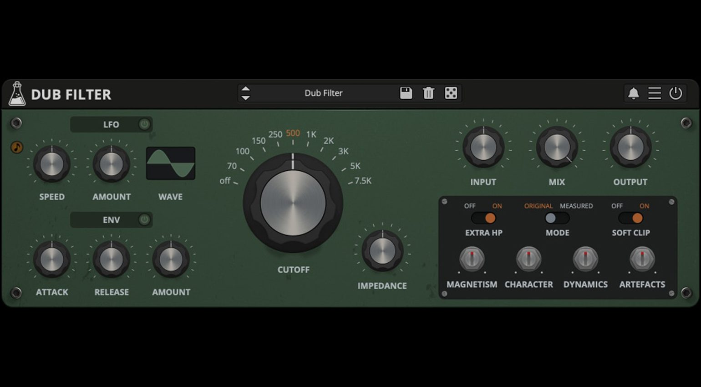Toggle plugin bypass with the power icon
The width and height of the screenshot is (701, 387).
click(x=676, y=93)
